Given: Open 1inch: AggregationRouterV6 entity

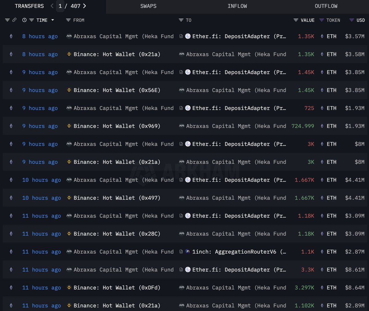Looking at the screenshot, I should (x=239, y=252).
